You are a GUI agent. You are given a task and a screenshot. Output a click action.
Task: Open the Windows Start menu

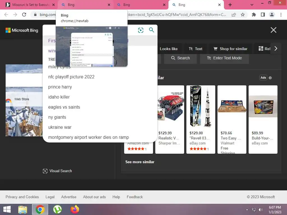pos(7,209)
